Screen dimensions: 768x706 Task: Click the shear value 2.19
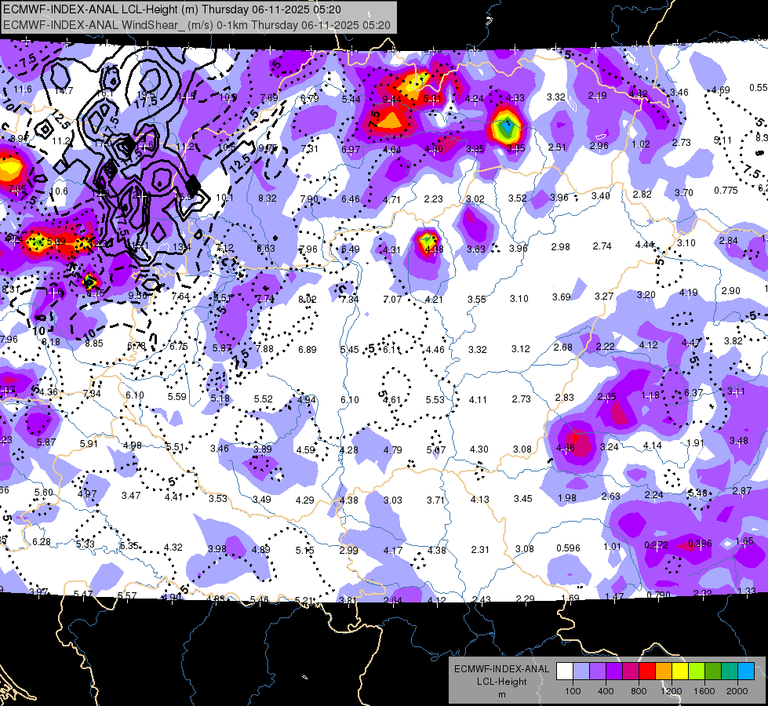598,96
